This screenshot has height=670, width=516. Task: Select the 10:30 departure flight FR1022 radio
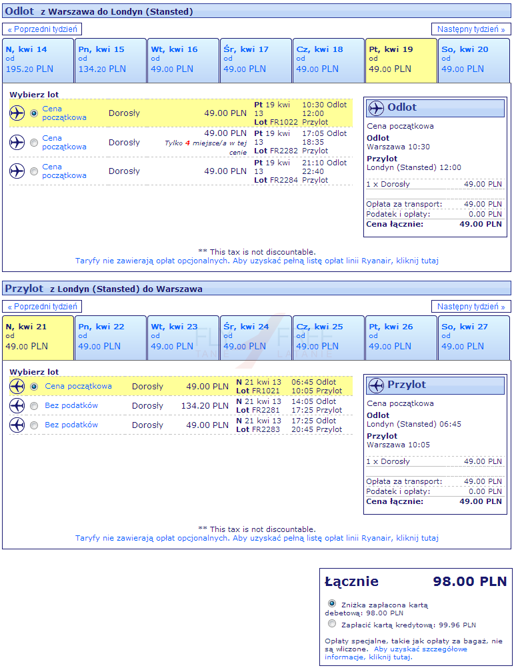click(34, 113)
